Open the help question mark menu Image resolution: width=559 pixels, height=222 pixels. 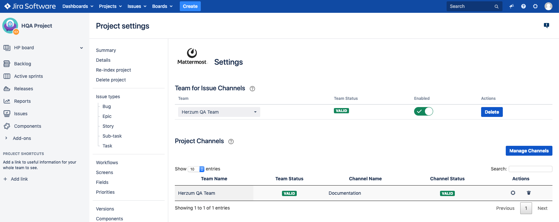coord(524,6)
